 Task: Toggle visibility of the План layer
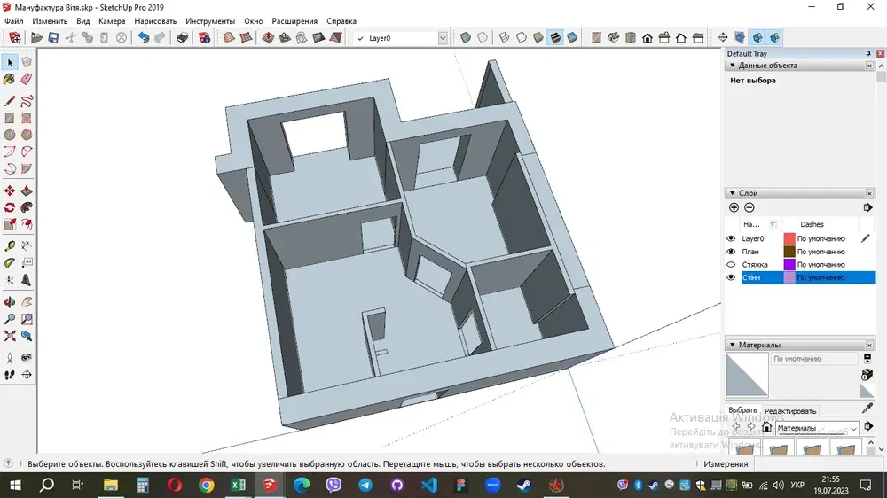[732, 252]
